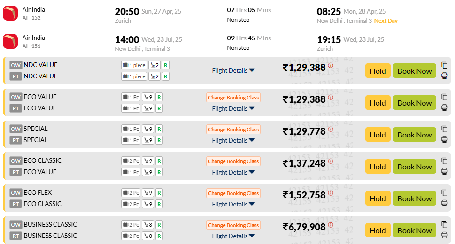455x244 pixels.
Task: Expand Flight Details for SPECIAL fare
Action: [233, 140]
